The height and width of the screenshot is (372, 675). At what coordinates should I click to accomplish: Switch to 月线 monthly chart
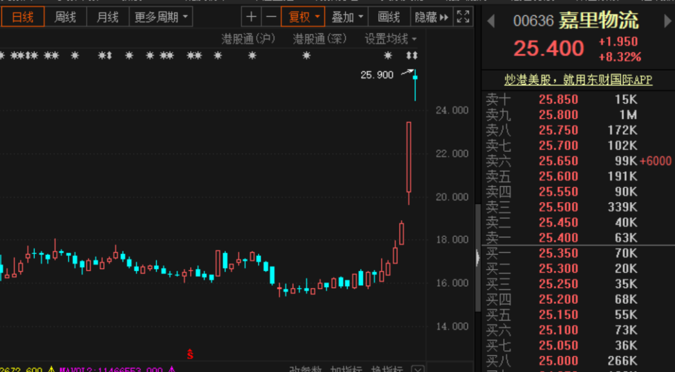(107, 18)
